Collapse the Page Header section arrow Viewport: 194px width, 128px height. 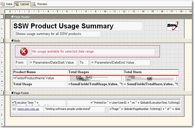(x=12, y=17)
